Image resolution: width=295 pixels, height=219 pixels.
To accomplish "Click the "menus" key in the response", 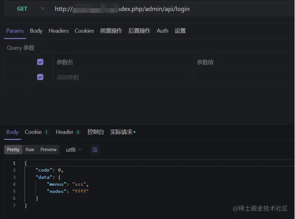I will click(x=56, y=184).
